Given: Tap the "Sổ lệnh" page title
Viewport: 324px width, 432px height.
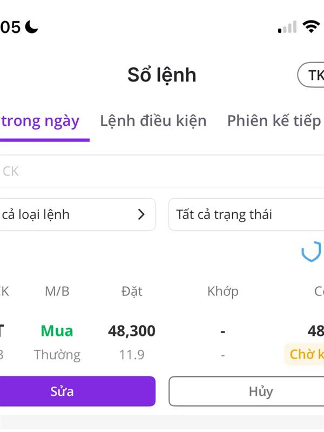Looking at the screenshot, I should pos(162,75).
